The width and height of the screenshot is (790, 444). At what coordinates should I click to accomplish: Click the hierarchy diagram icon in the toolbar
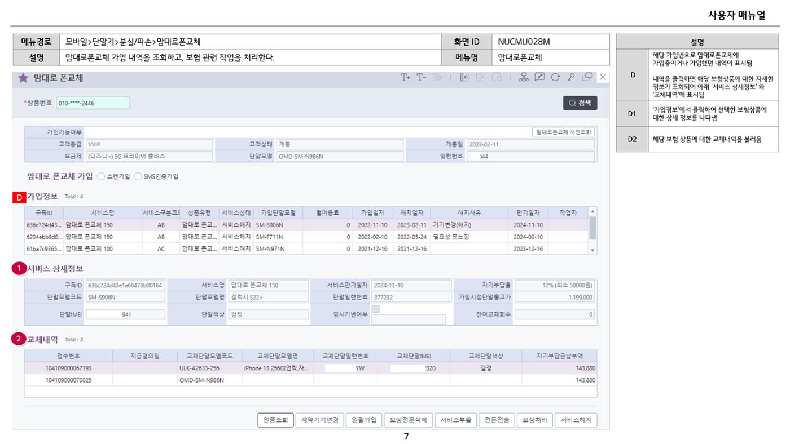[x=524, y=78]
